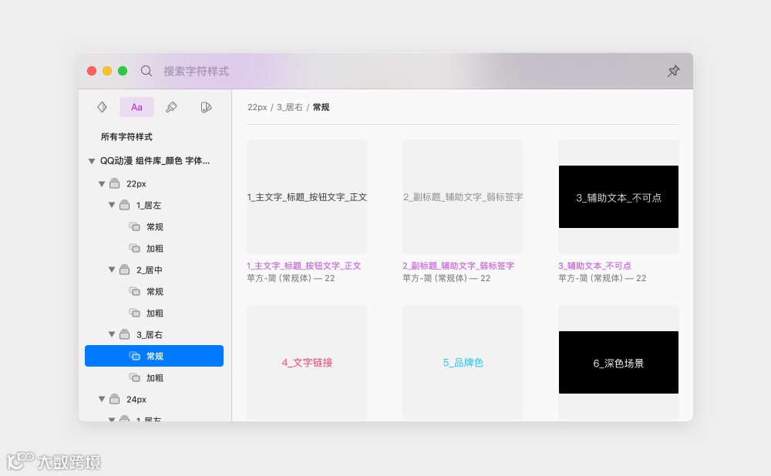
Task: Choose the 4_文字链接 red style preview
Action: [308, 363]
